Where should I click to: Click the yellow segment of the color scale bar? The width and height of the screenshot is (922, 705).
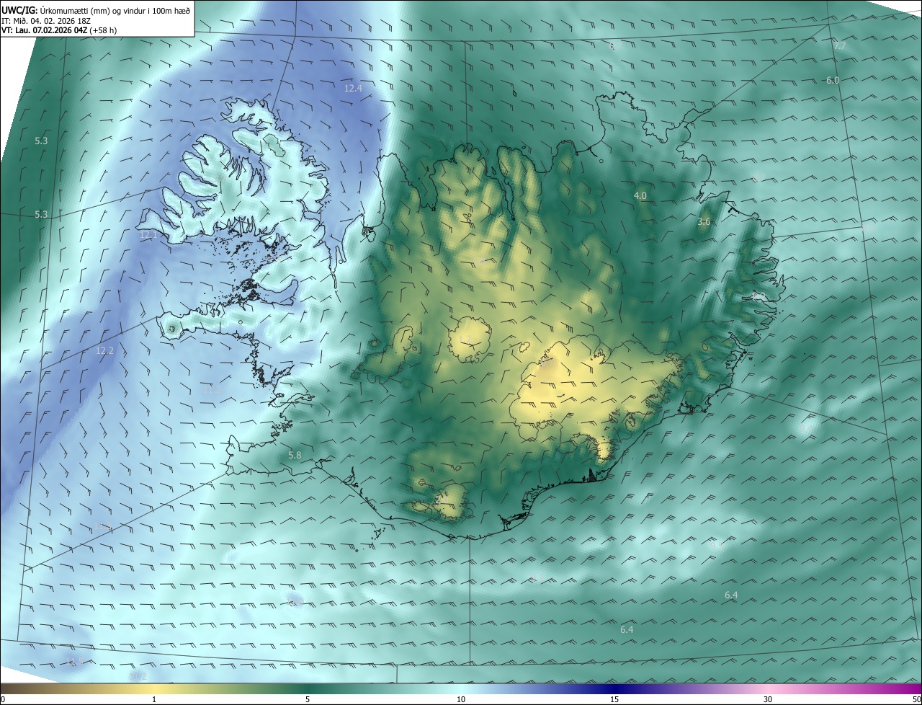(x=154, y=689)
